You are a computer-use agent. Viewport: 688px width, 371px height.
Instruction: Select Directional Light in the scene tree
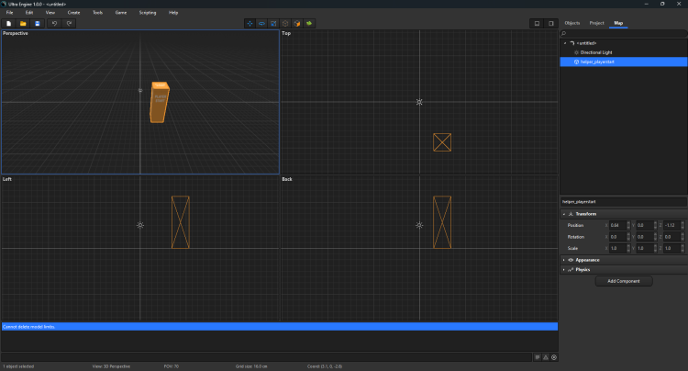pyautogui.click(x=598, y=52)
